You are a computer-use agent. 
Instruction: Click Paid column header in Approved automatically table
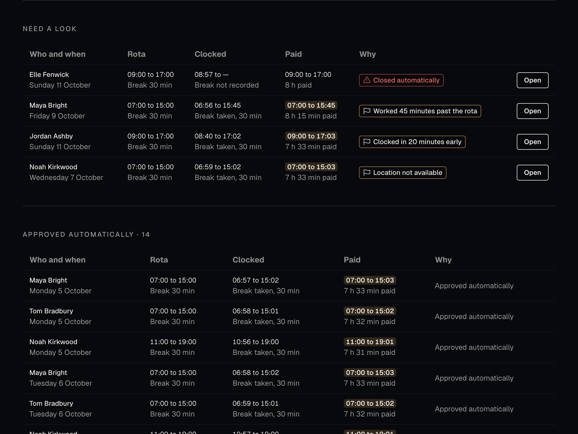tap(352, 260)
